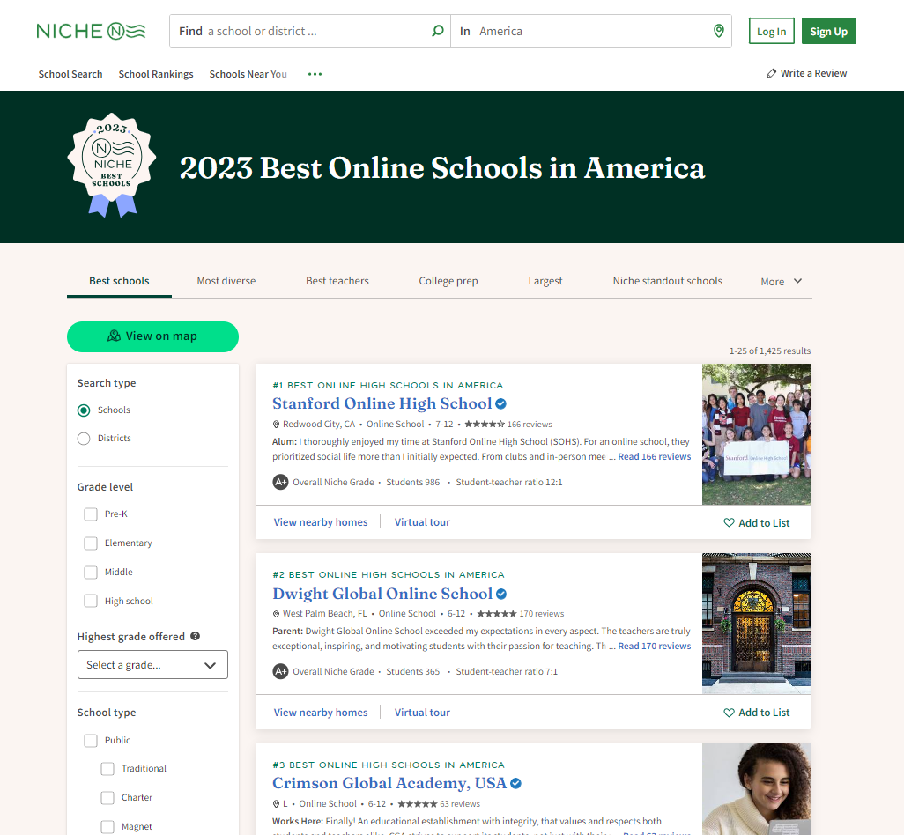
Task: Check the Middle grade level box
Action: (91, 573)
